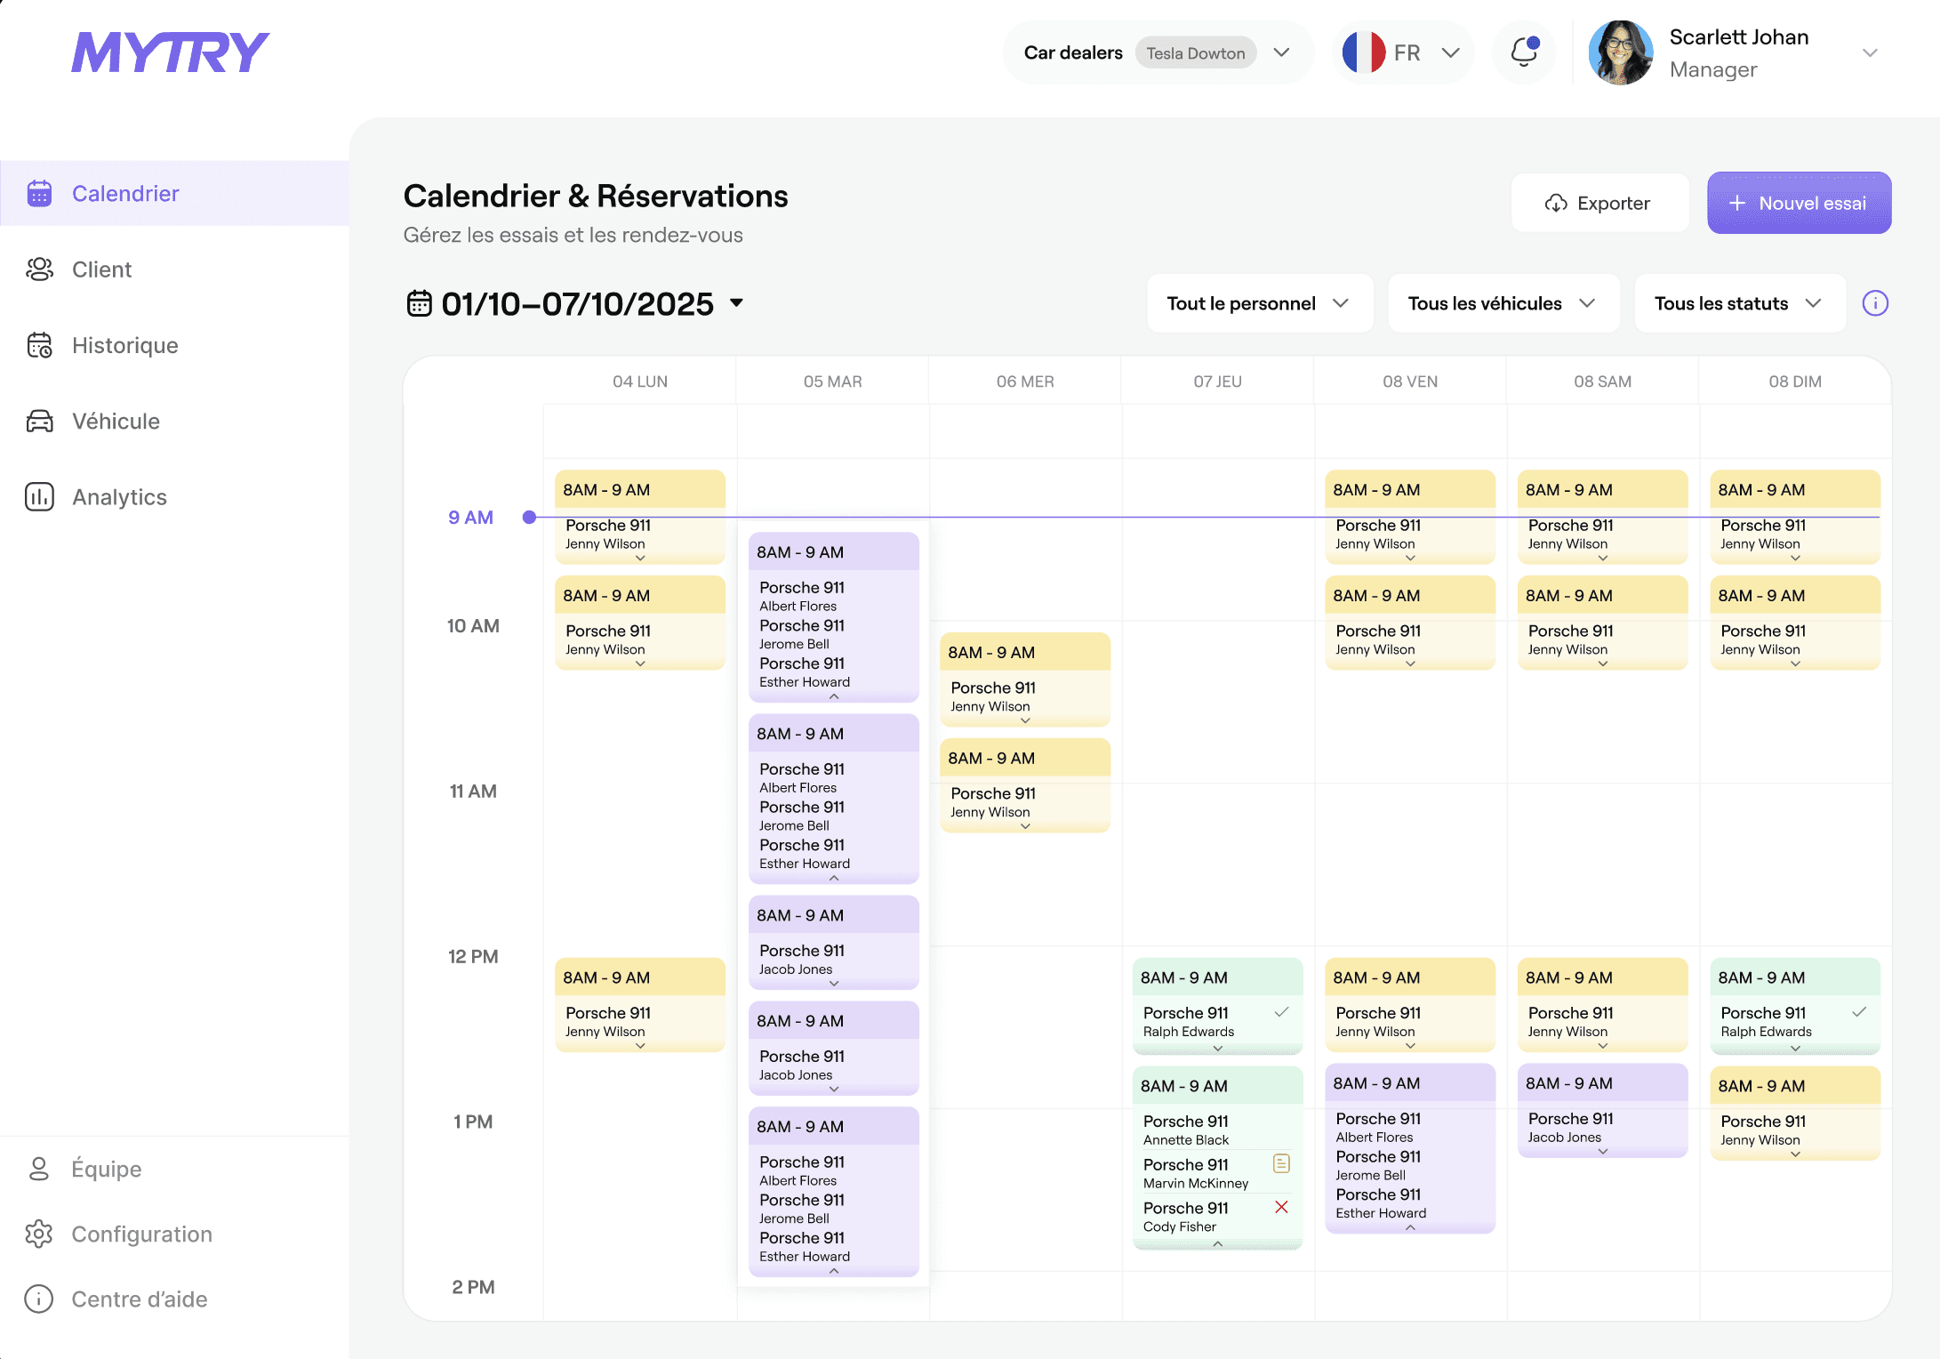Viewport: 1940px width, 1359px height.
Task: Click Scarlett Johan profile avatar
Action: (1620, 52)
